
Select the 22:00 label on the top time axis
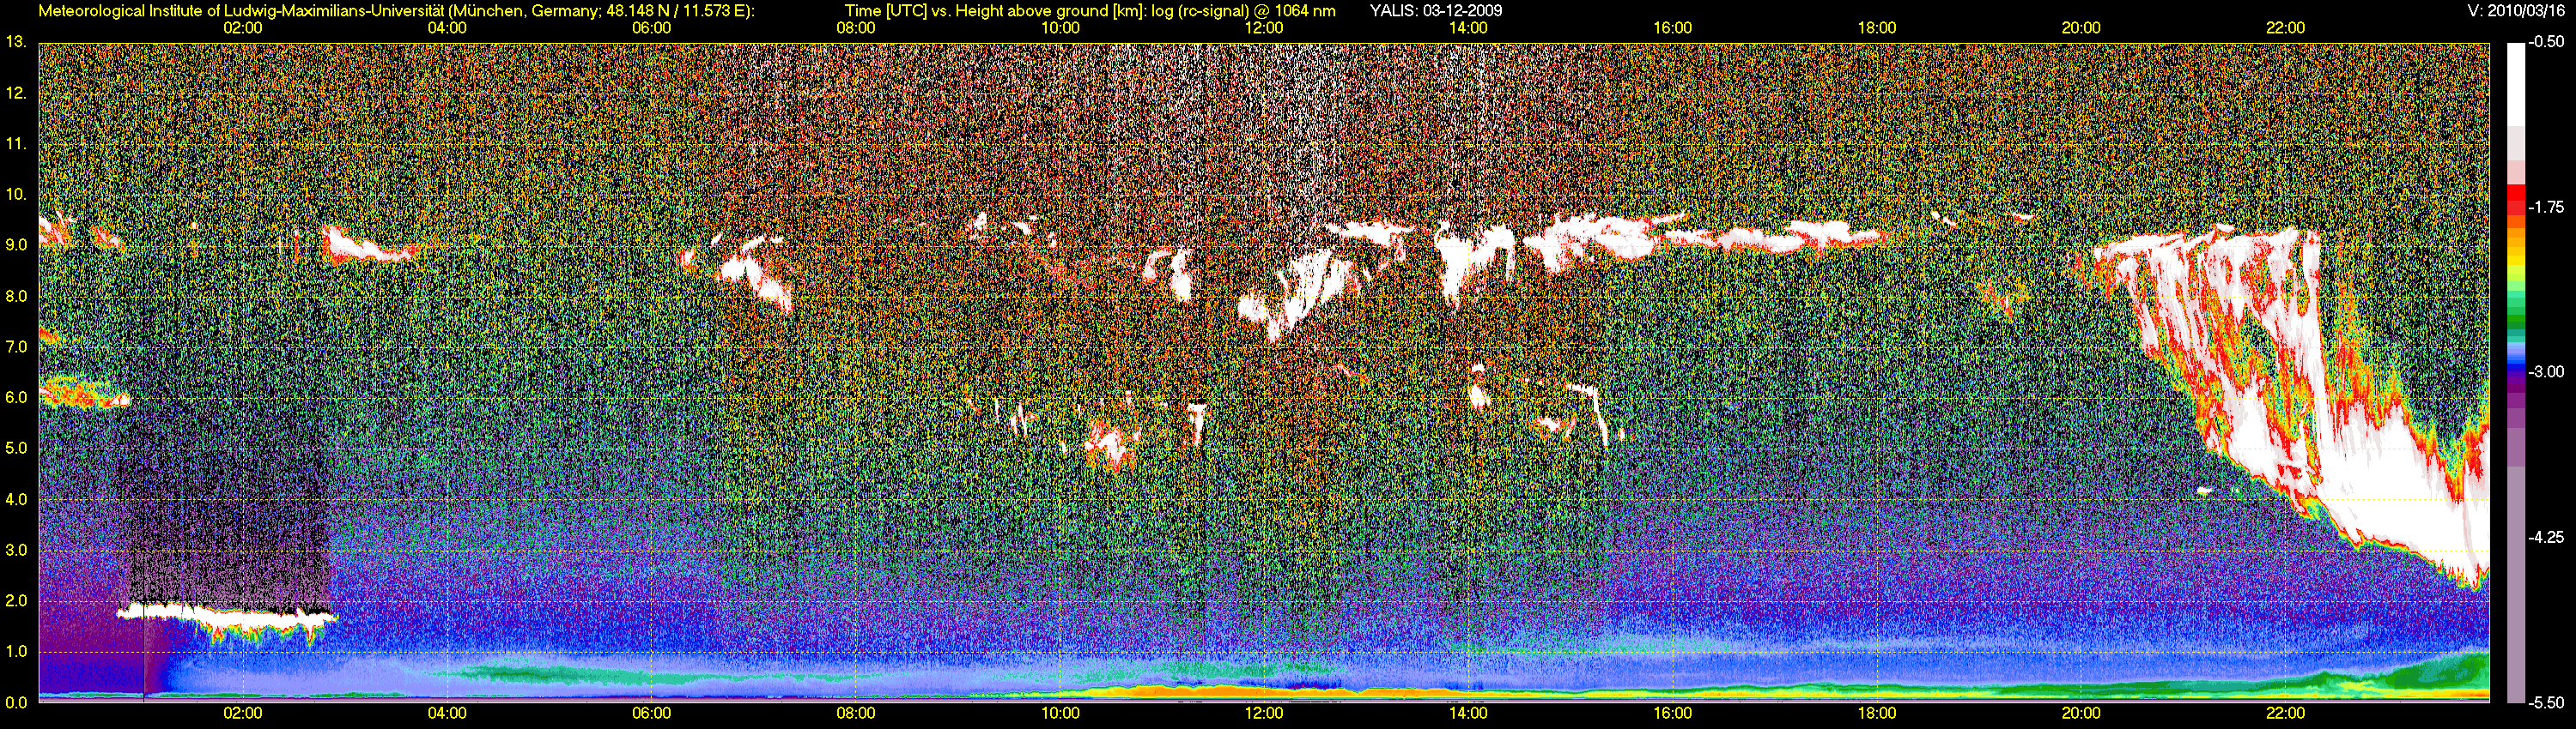point(2285,28)
